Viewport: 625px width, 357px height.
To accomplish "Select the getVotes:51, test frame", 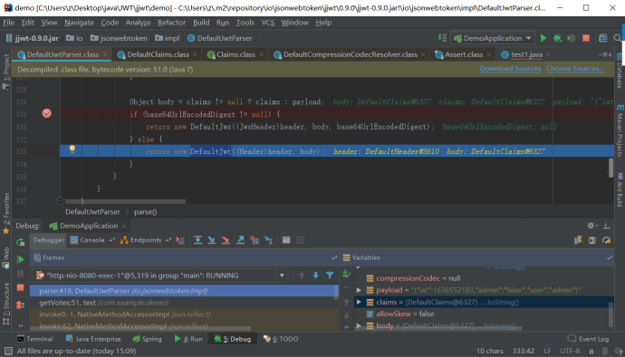I will [x=184, y=303].
